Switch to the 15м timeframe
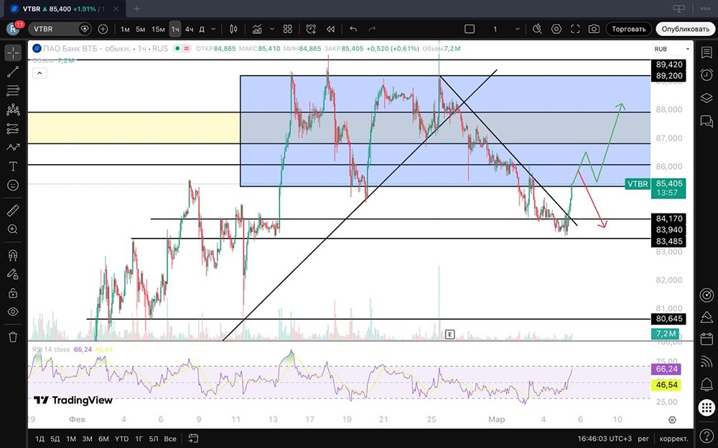Viewport: 718px width, 448px height. coord(158,29)
